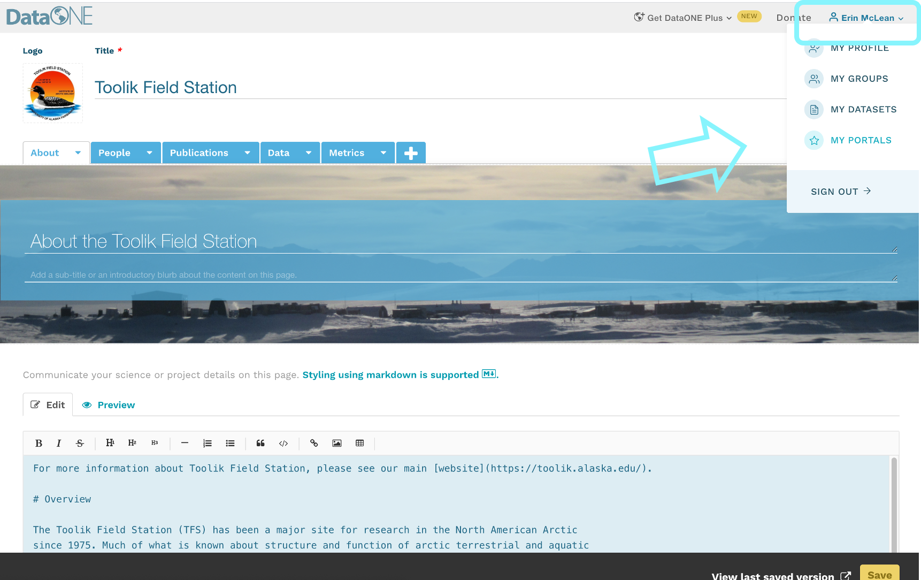Viewport: 921px width, 580px height.
Task: Apply italic formatting in the editor toolbar
Action: click(x=59, y=443)
